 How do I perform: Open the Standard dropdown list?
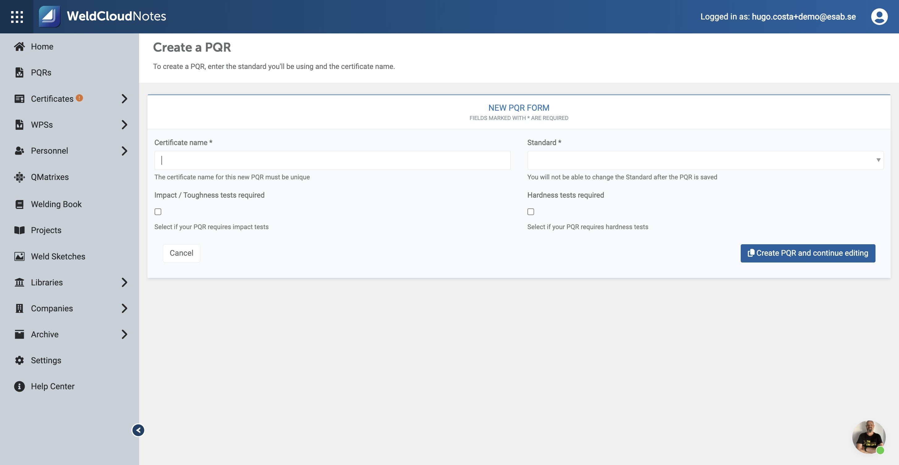(705, 160)
